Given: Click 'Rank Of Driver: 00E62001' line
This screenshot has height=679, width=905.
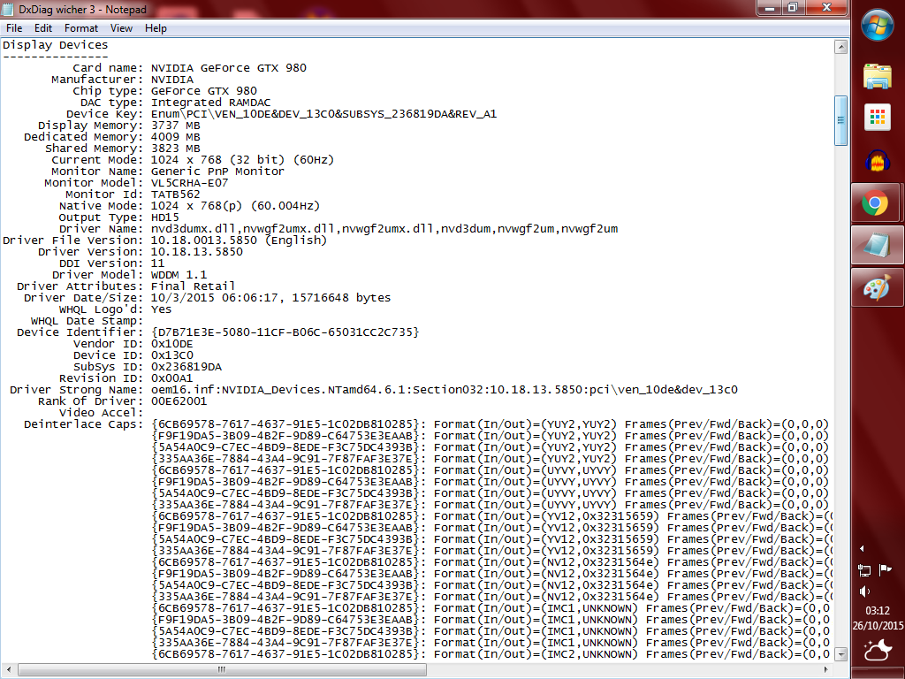Looking at the screenshot, I should tap(122, 401).
